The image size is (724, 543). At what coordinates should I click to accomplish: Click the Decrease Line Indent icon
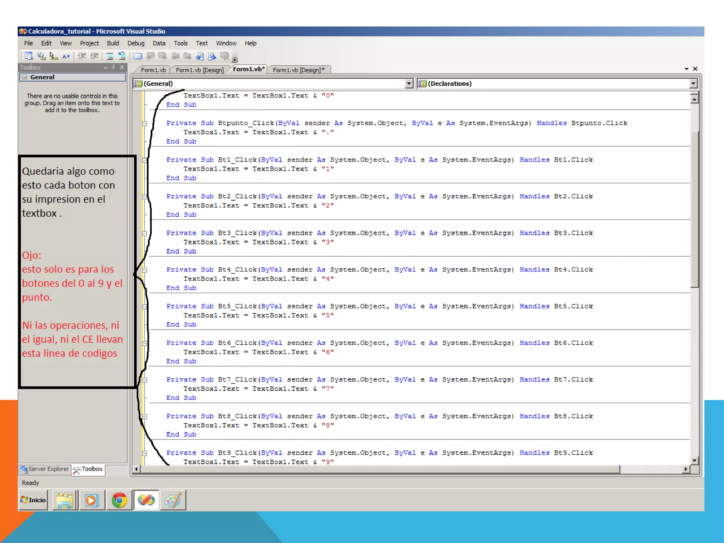82,56
